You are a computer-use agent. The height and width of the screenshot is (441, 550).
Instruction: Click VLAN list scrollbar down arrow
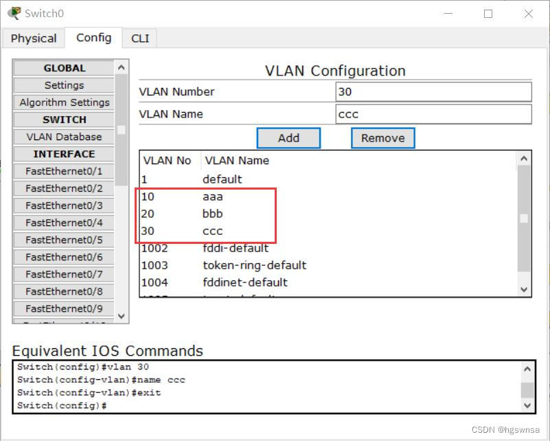click(x=524, y=289)
